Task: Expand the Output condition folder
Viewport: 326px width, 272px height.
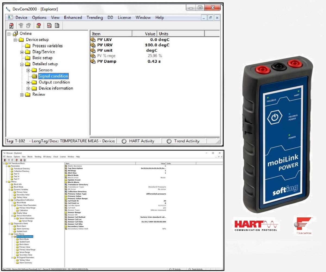Action: (28, 83)
